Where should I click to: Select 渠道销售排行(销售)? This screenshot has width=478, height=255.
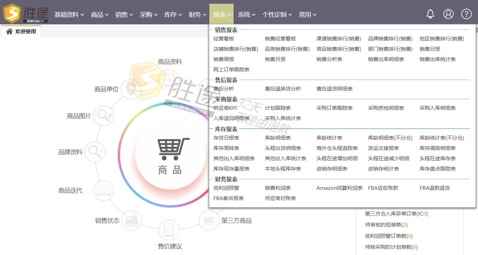click(339, 39)
